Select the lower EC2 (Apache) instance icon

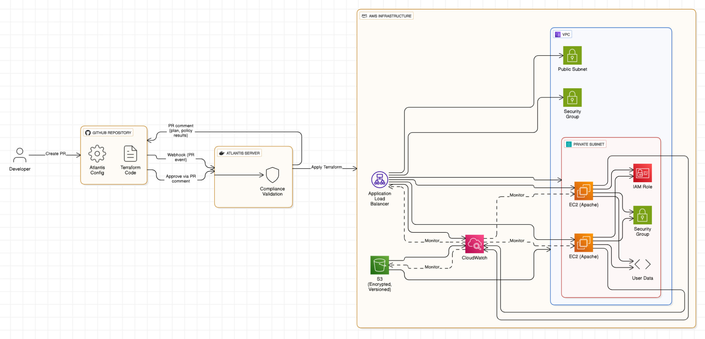pos(583,243)
